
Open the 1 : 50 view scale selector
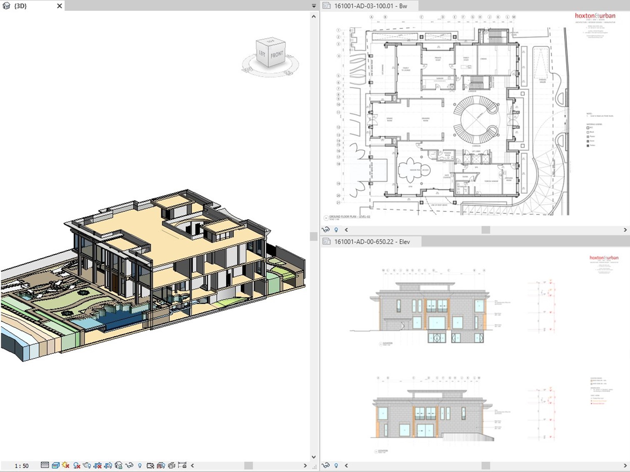pyautogui.click(x=22, y=466)
